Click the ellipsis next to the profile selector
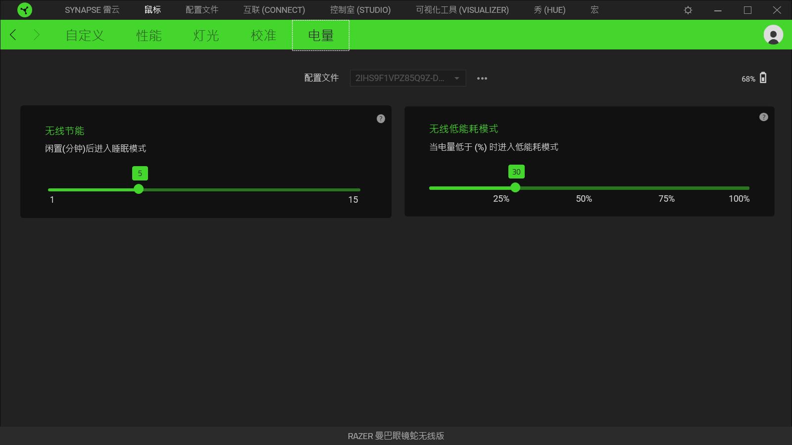This screenshot has width=792, height=445. click(482, 78)
